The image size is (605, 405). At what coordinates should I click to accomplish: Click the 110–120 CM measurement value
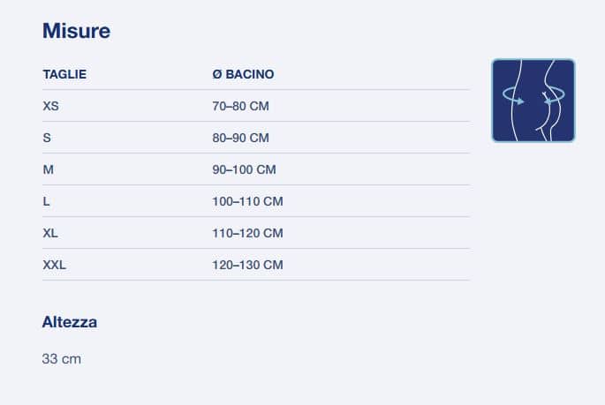point(247,233)
